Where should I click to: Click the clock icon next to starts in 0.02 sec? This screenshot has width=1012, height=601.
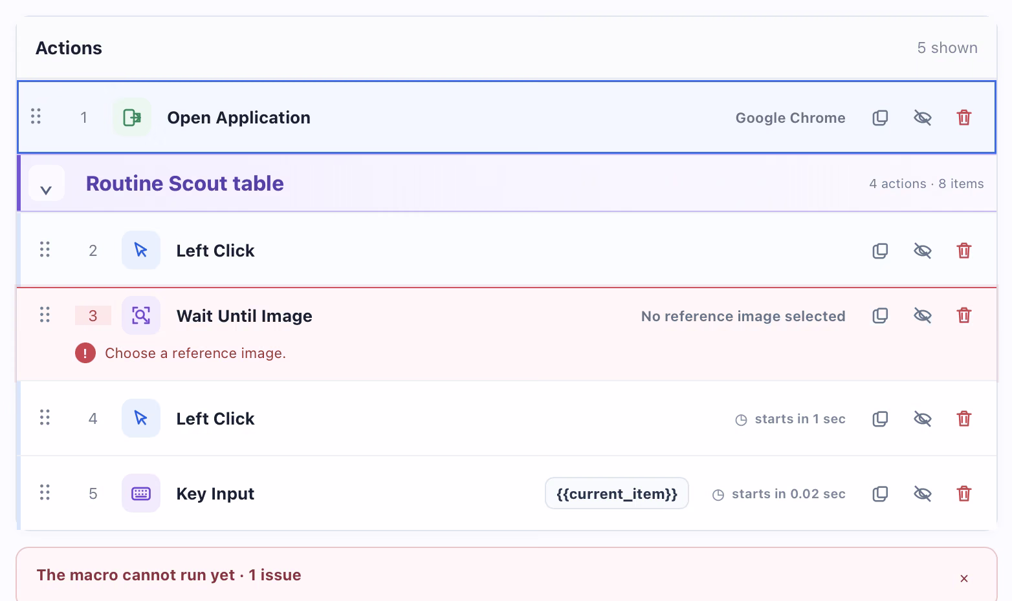coord(718,495)
